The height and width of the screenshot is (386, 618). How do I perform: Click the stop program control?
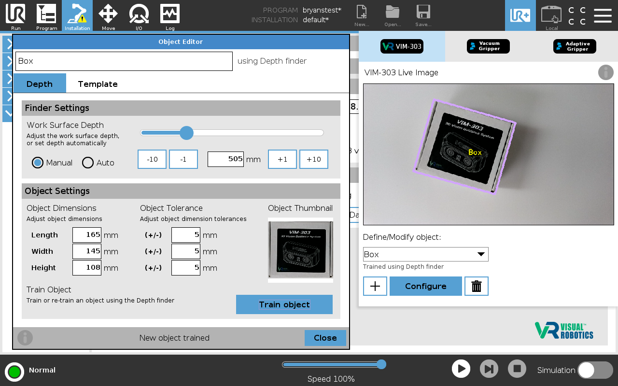[517, 369]
